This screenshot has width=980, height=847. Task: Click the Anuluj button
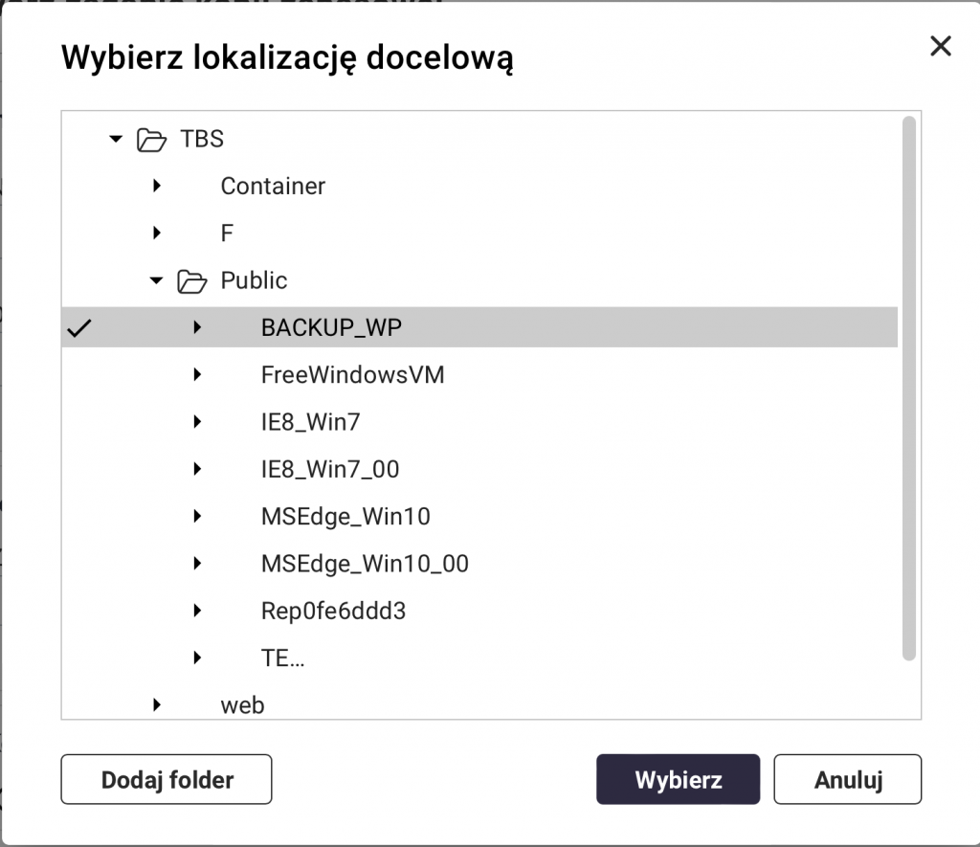(847, 779)
